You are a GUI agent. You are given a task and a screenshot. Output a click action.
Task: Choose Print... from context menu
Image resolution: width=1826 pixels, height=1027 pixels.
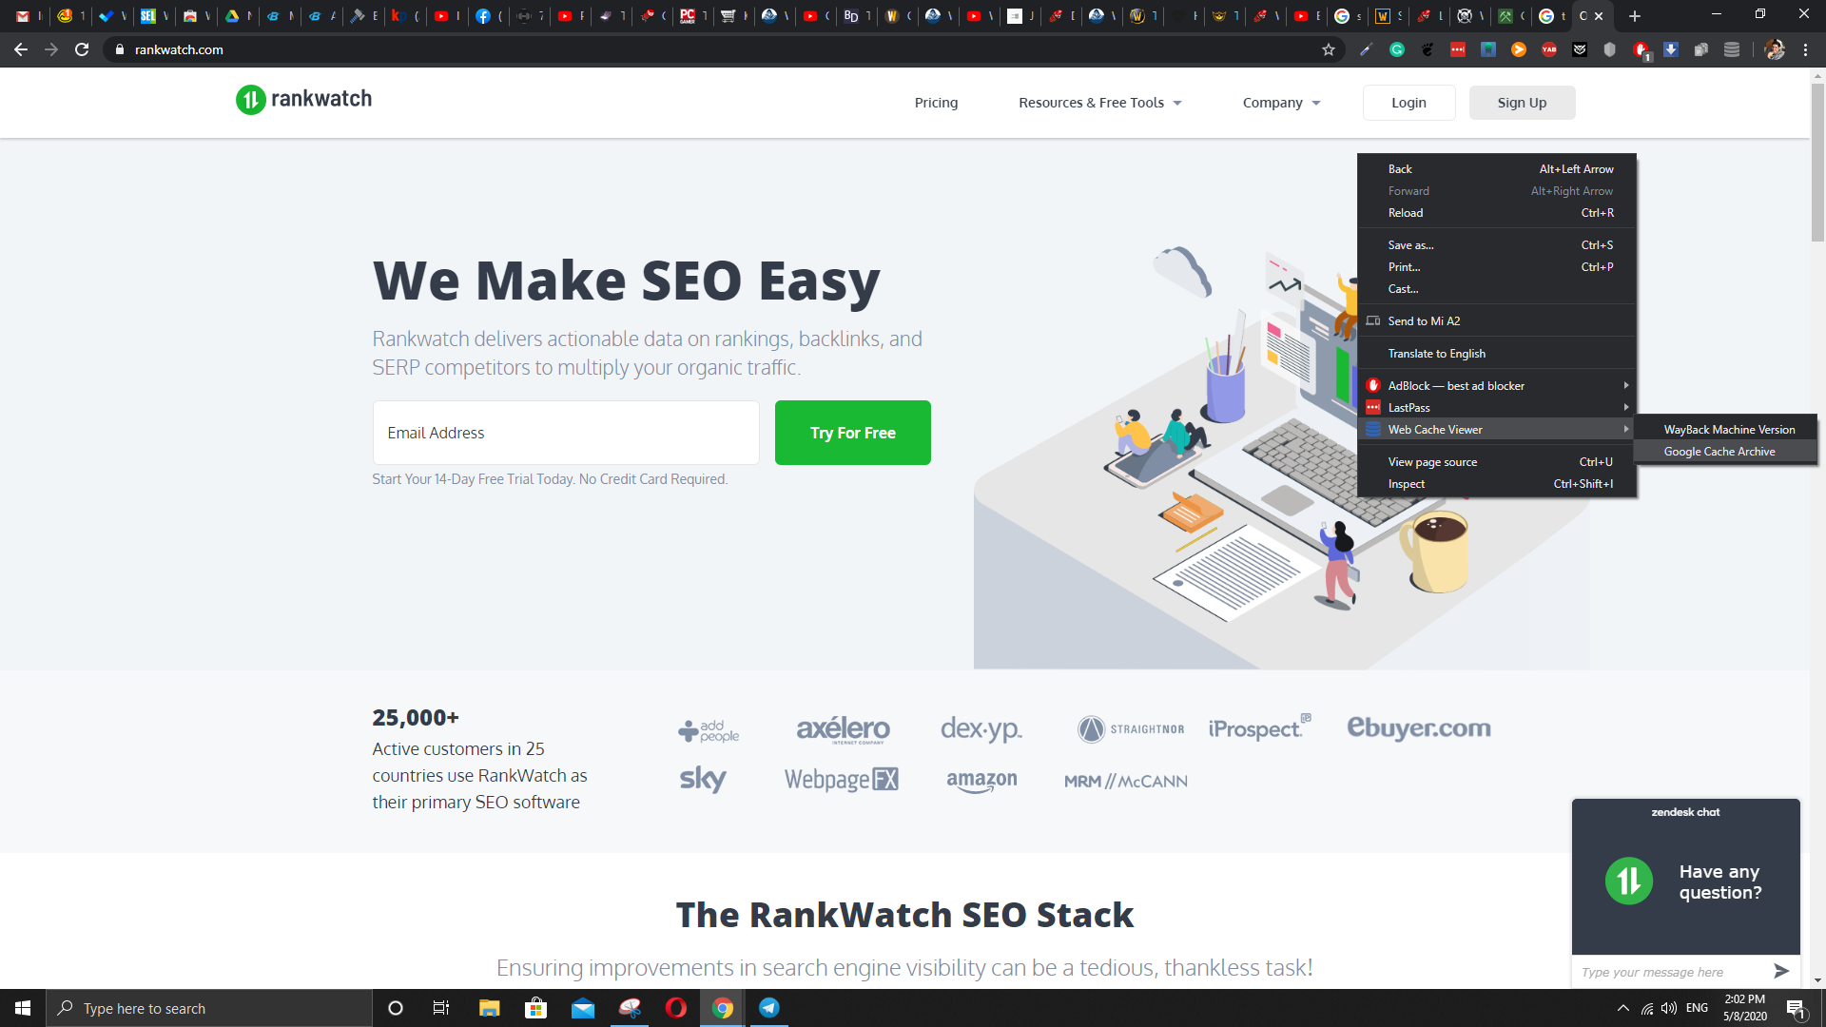[x=1497, y=267]
